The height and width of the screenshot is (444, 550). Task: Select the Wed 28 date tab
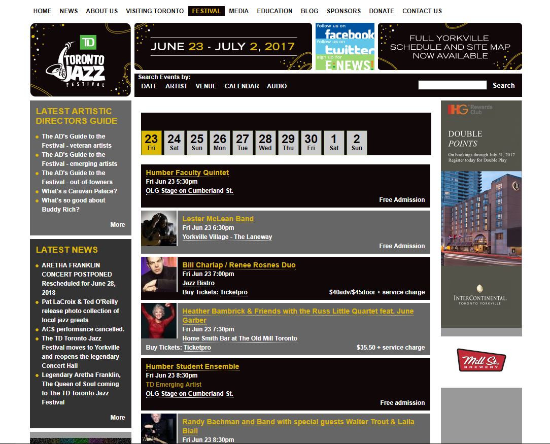point(265,143)
